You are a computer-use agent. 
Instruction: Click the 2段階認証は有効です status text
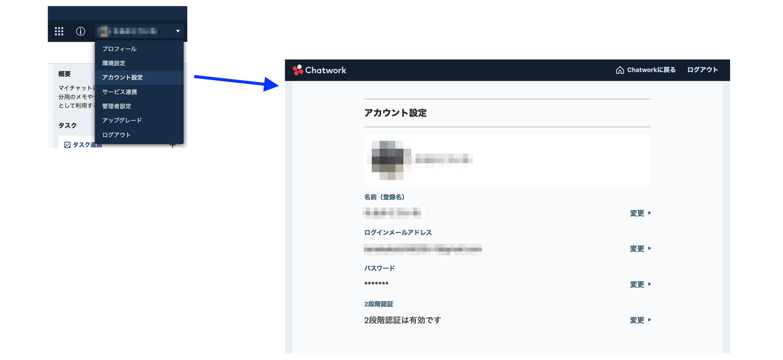point(402,320)
